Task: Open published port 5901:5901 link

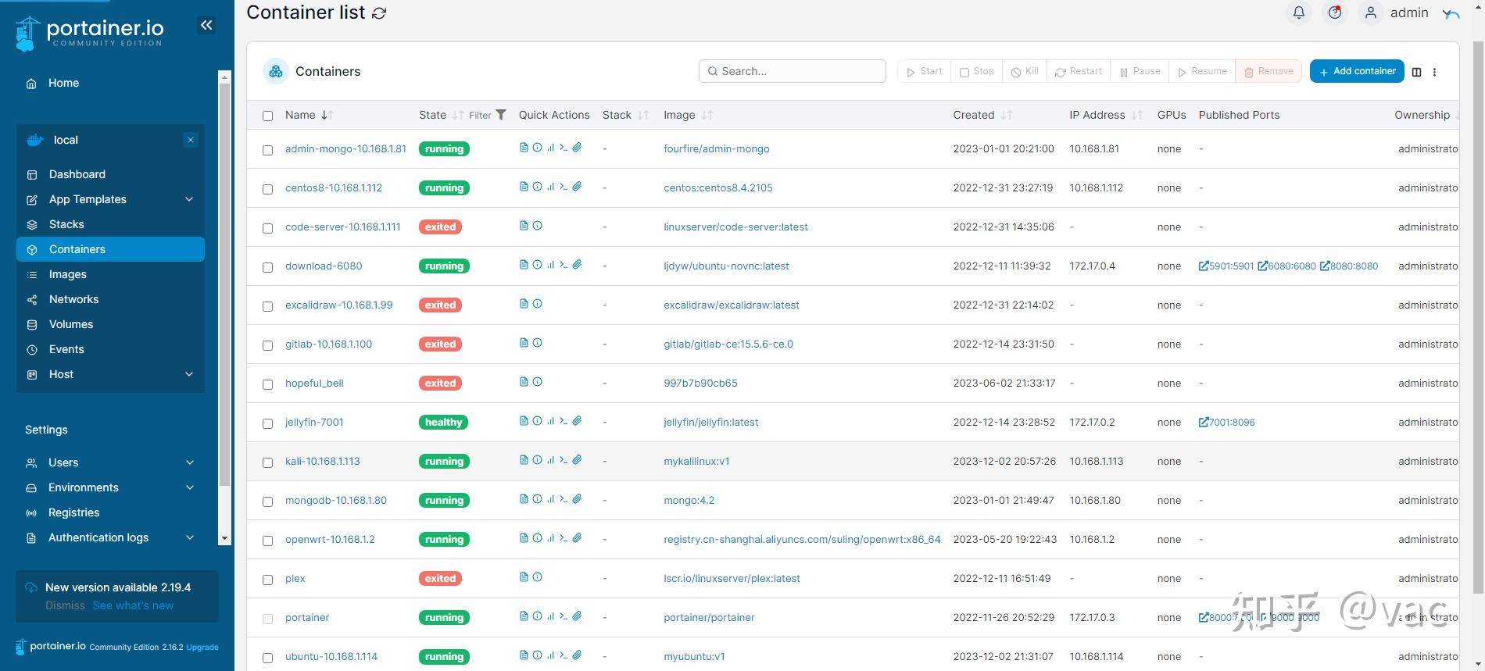Action: 1226,266
